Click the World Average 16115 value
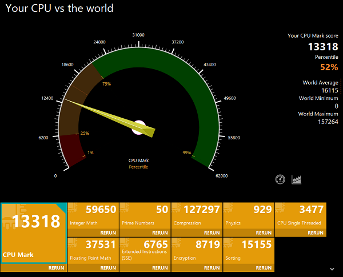 click(x=330, y=90)
